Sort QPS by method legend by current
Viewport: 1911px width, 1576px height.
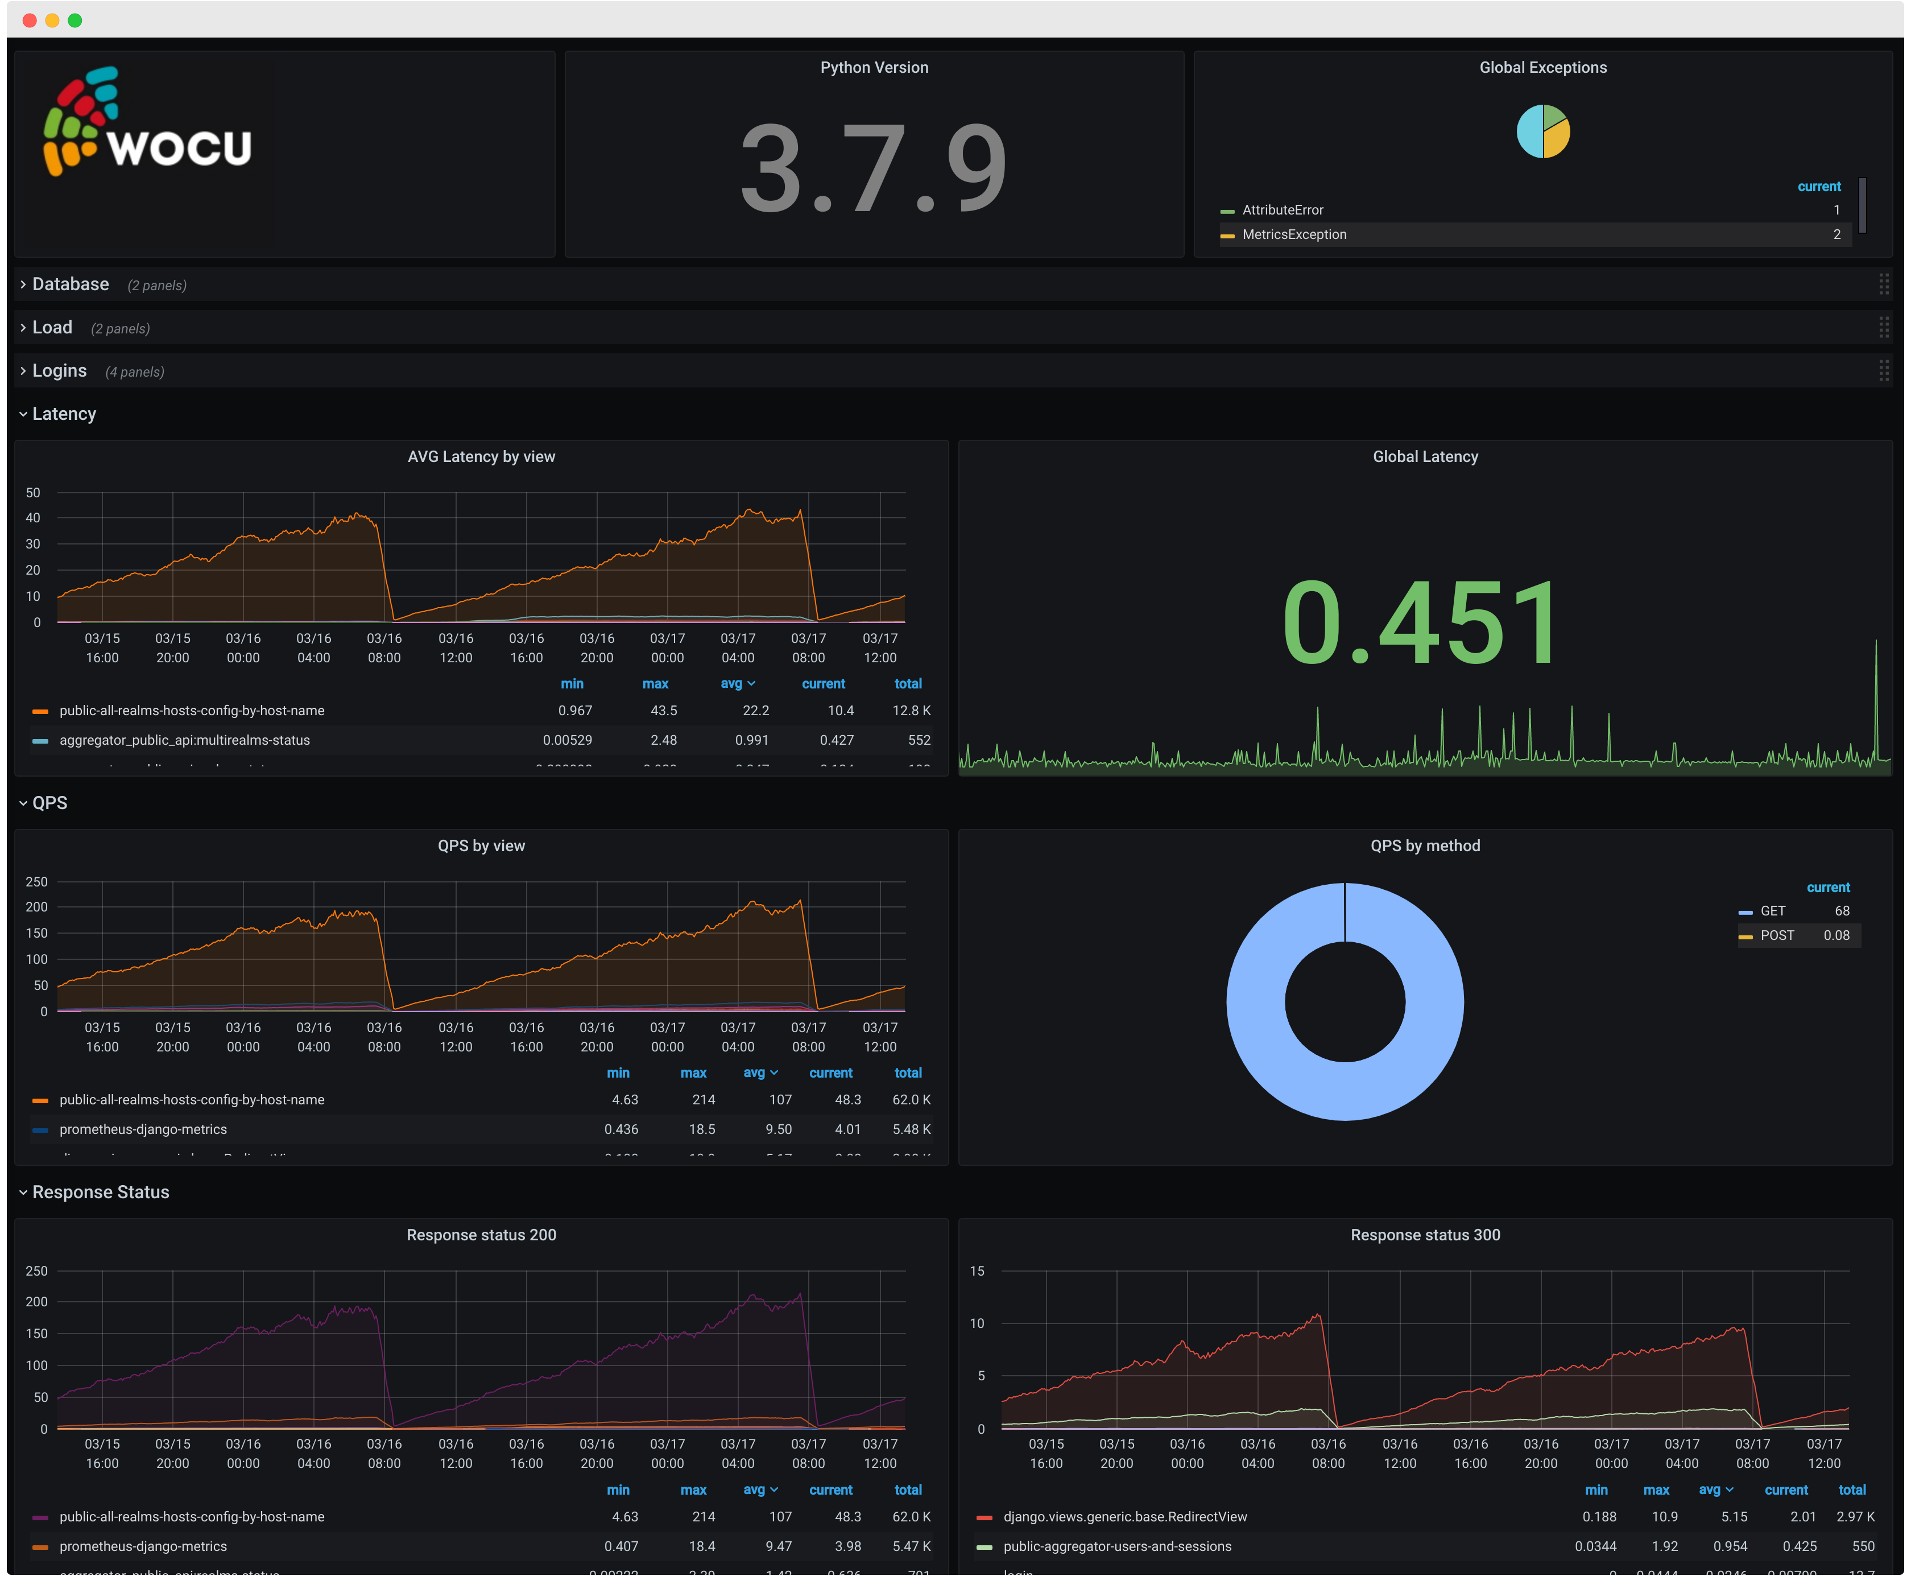[1827, 887]
